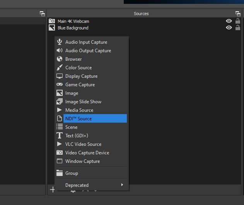Click the play icon beside VLC Video Source
This screenshot has width=244, height=205.
click(59, 144)
